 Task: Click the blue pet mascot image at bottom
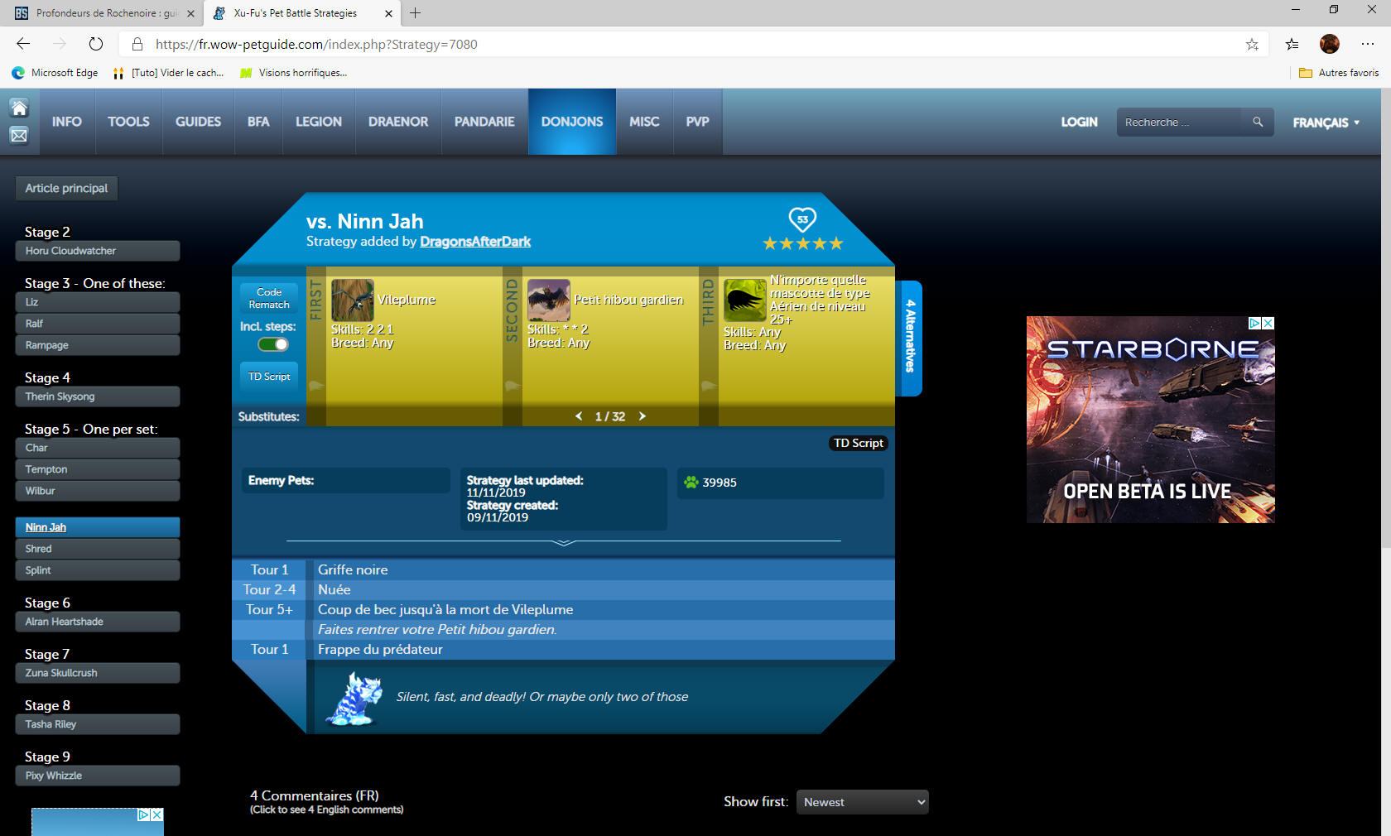point(354,698)
